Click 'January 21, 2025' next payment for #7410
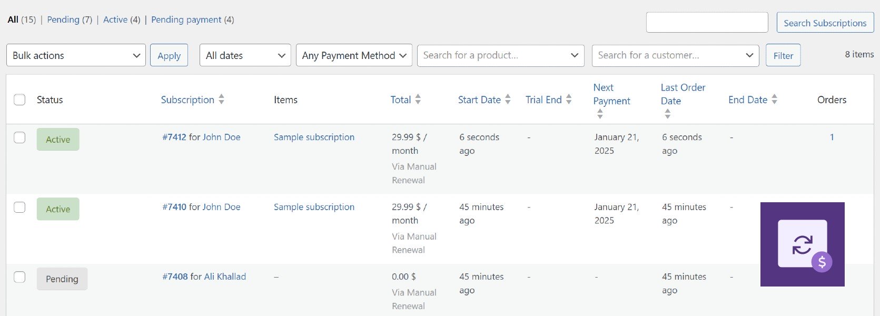The width and height of the screenshot is (880, 316). point(617,214)
